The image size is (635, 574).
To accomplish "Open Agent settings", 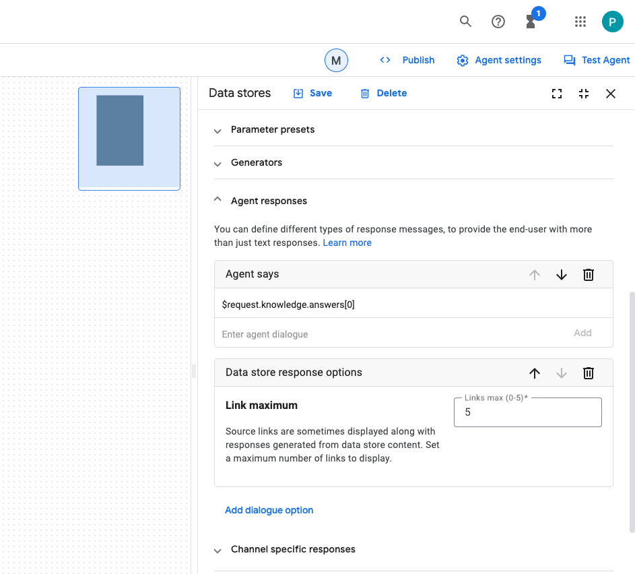I will (x=499, y=61).
